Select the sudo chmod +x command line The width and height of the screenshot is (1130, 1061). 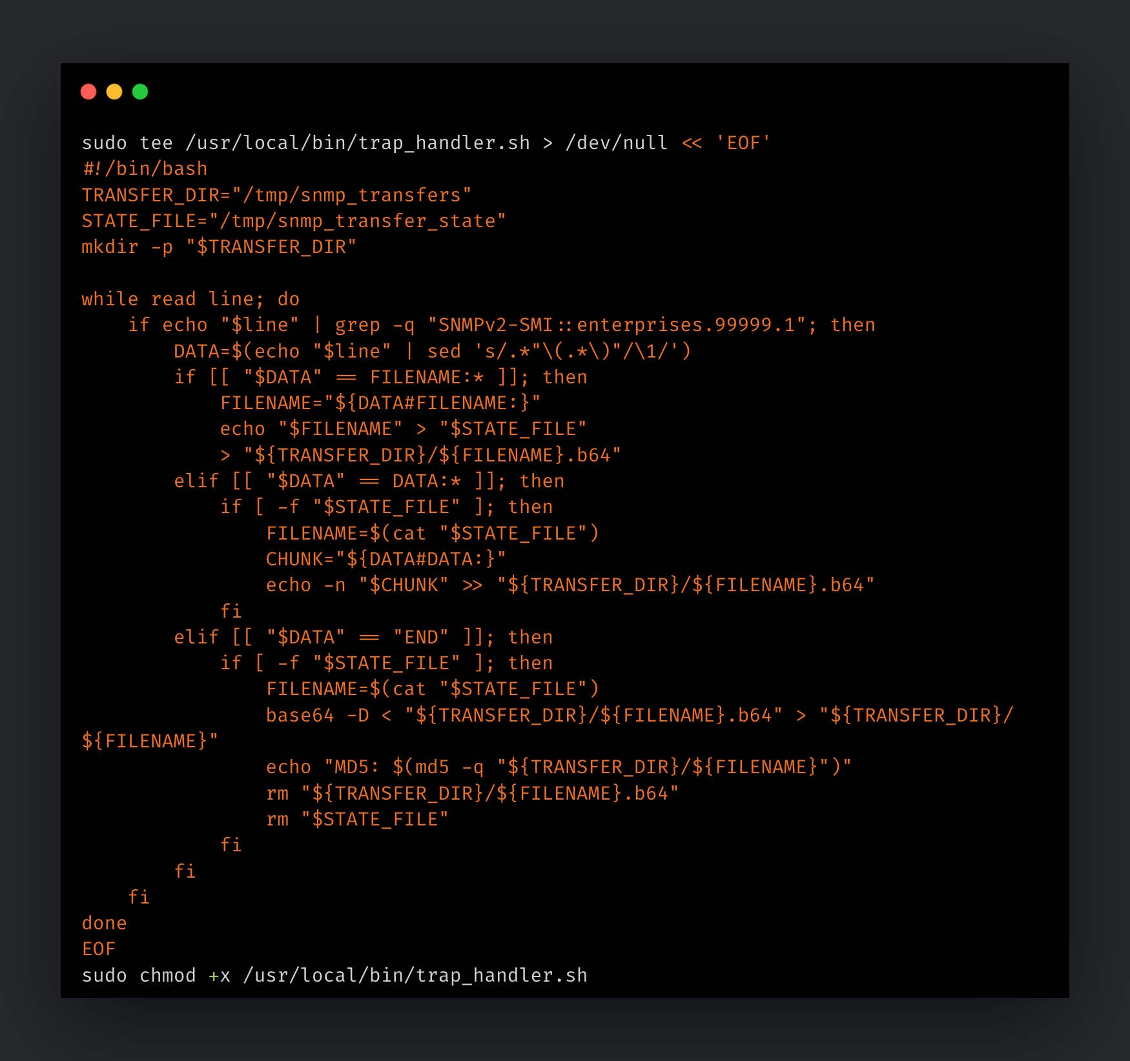point(335,975)
